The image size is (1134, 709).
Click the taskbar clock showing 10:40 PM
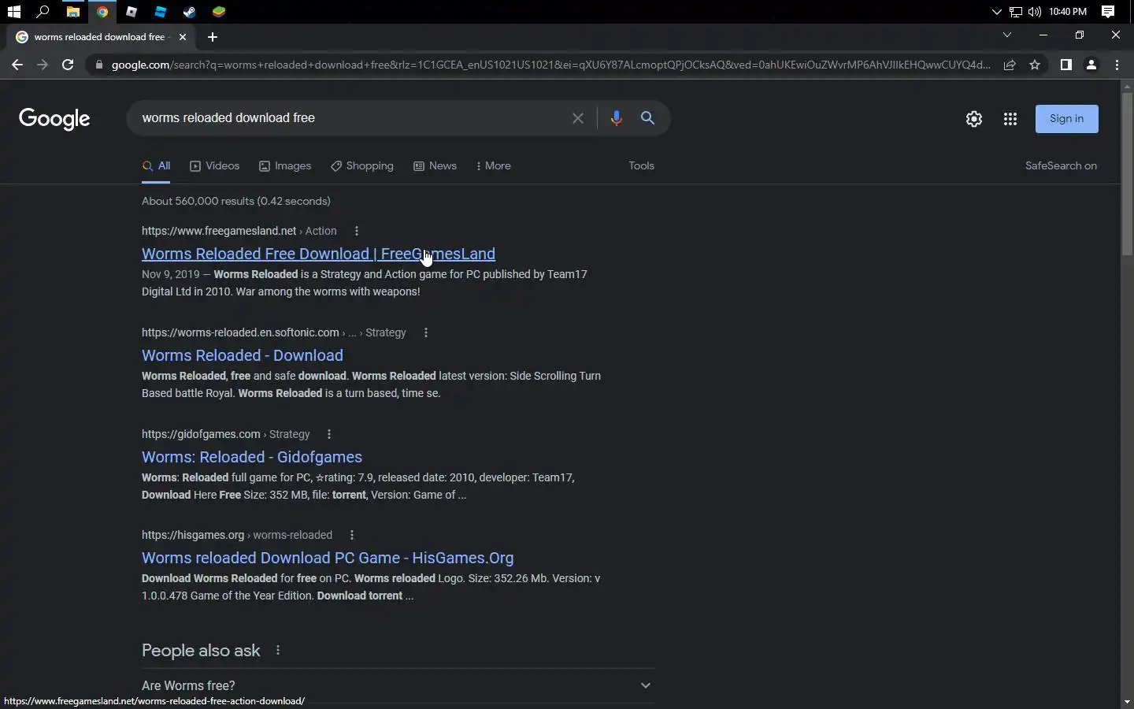tap(1068, 12)
